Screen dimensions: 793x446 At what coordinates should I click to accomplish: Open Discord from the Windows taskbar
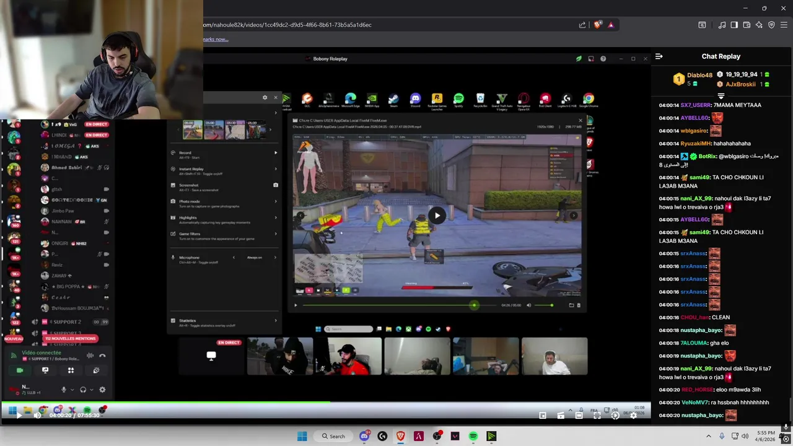[x=364, y=436]
